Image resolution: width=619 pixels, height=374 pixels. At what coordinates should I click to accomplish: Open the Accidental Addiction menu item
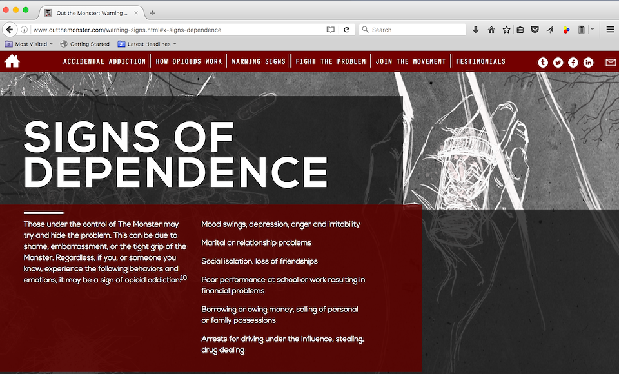tap(104, 61)
